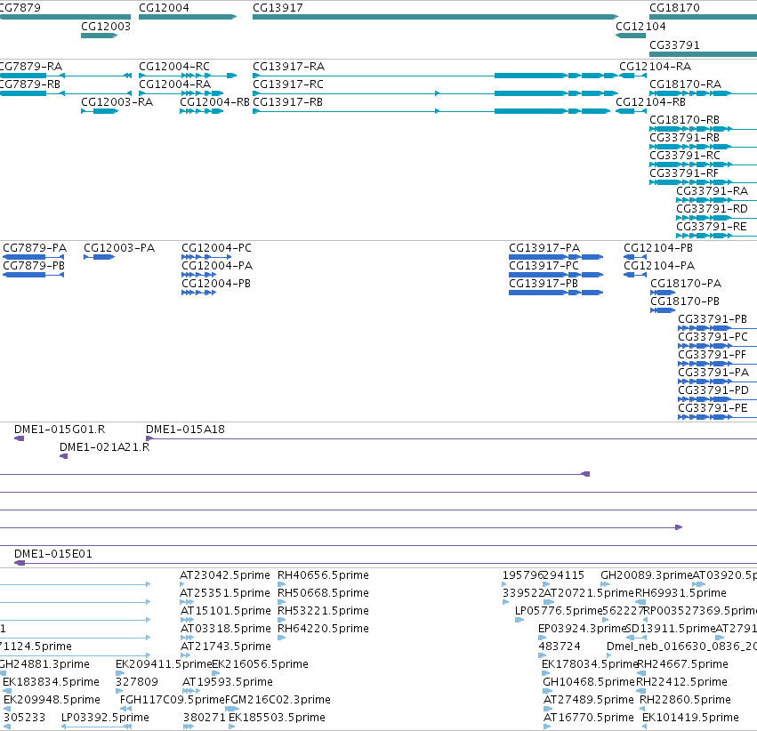Viewport: 757px width, 731px height.
Task: Select protein CG12104-PA label
Action: [659, 267]
